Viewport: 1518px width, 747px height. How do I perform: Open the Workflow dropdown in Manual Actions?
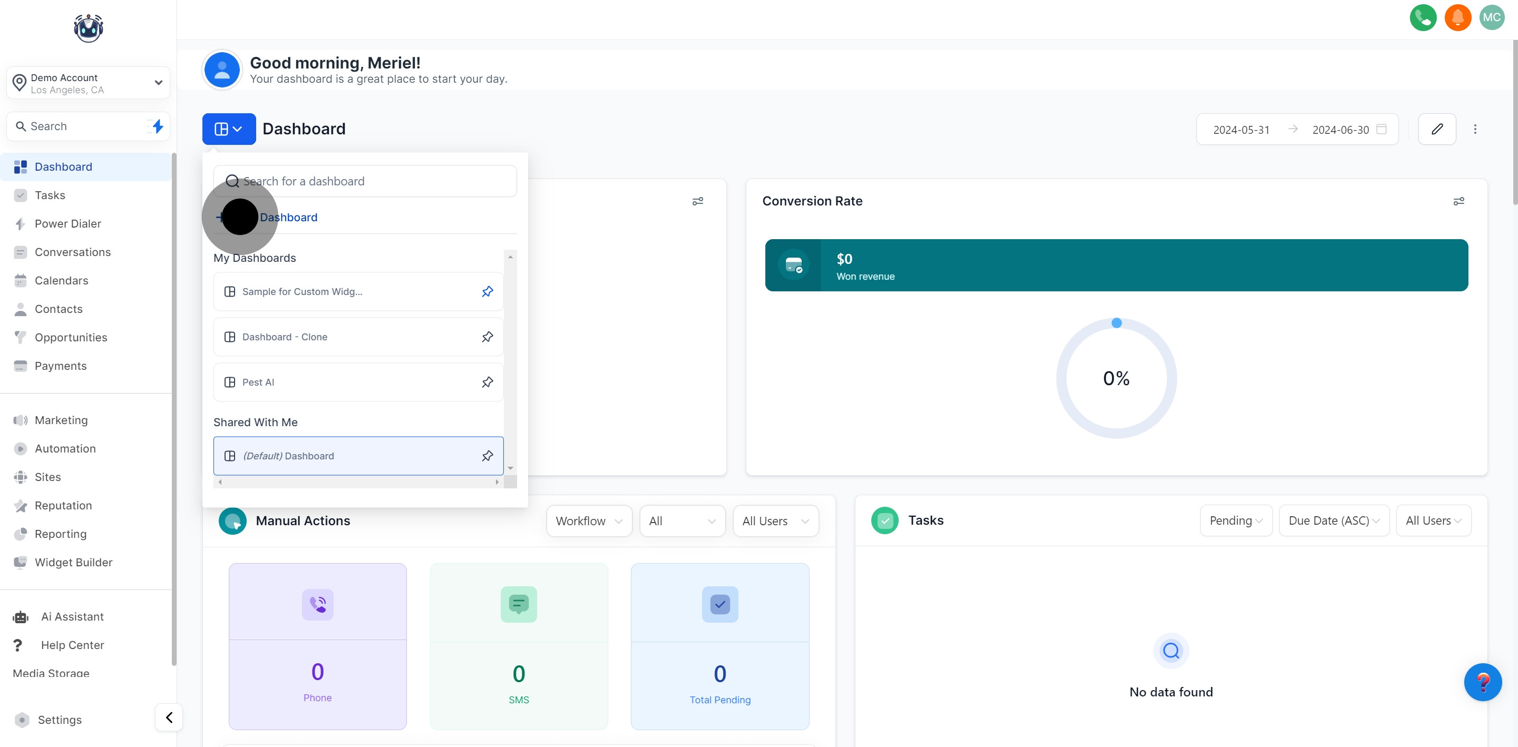[589, 521]
